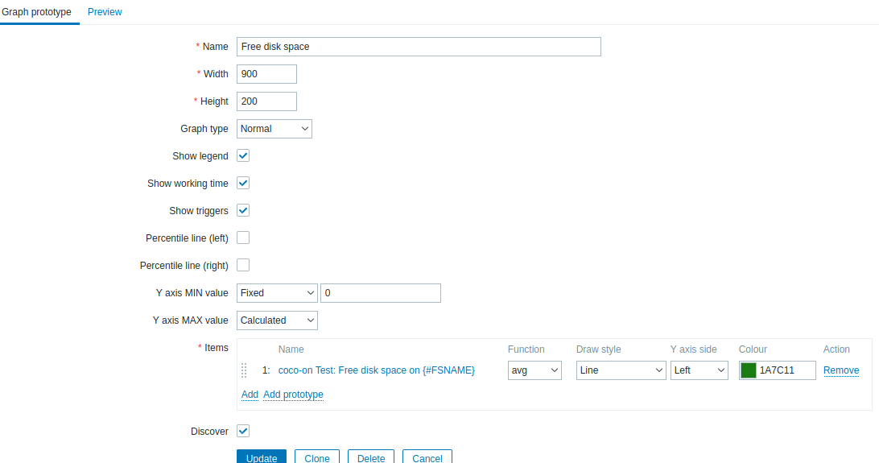879x463 pixels.
Task: Grab the drag handle of item 1
Action: pos(244,370)
